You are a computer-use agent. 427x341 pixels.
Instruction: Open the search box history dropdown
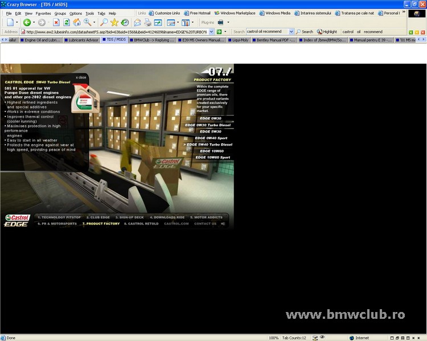(291, 32)
